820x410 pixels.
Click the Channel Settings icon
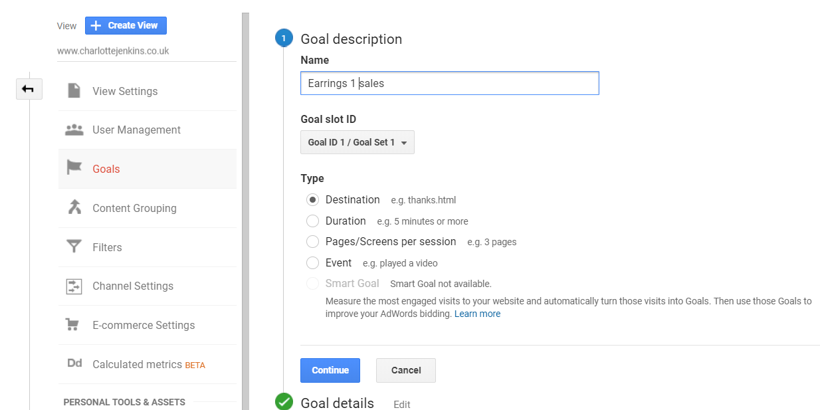74,286
